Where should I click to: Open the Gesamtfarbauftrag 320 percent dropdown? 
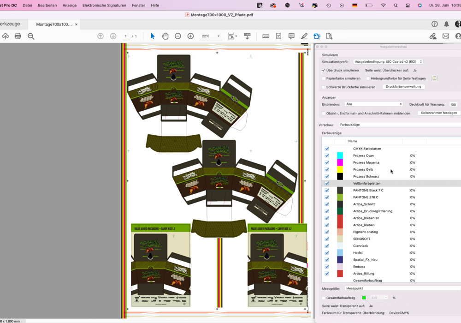[379, 298]
